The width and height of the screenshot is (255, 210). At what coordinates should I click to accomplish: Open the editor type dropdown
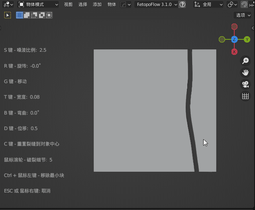[x=8, y=4]
